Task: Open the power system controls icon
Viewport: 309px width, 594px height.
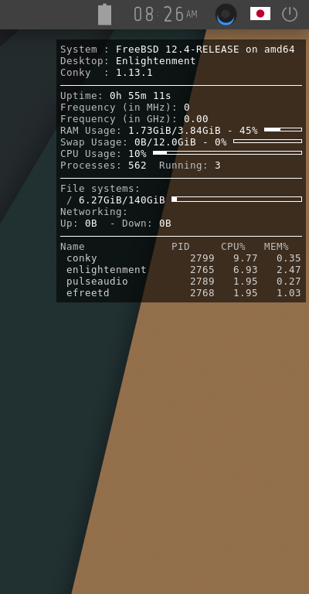Action: (290, 14)
